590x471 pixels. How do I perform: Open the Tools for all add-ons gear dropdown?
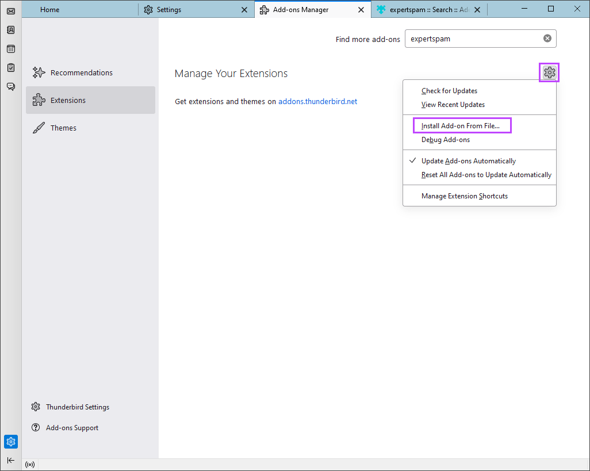point(549,72)
